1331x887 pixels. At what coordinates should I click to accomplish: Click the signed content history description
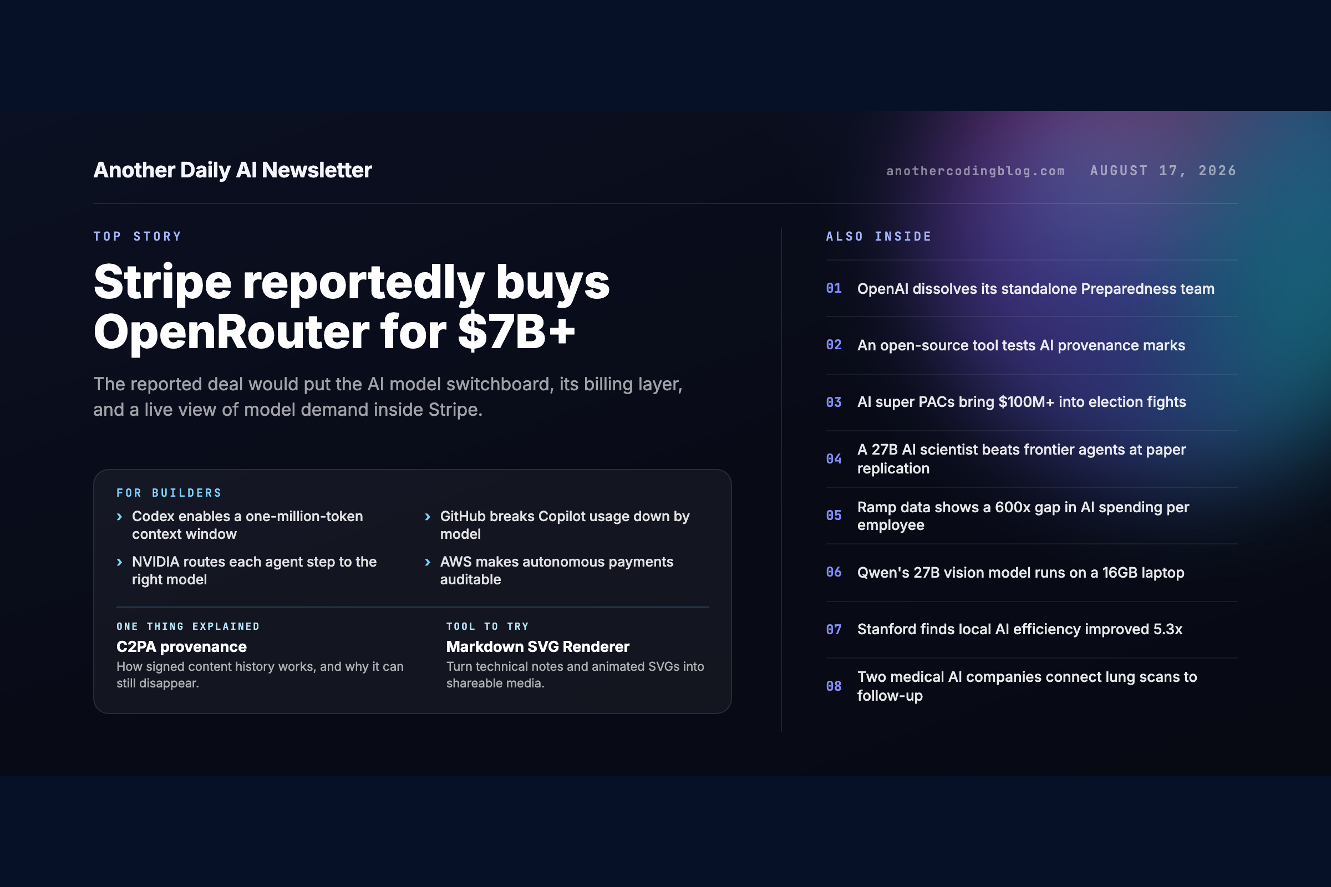tap(260, 675)
